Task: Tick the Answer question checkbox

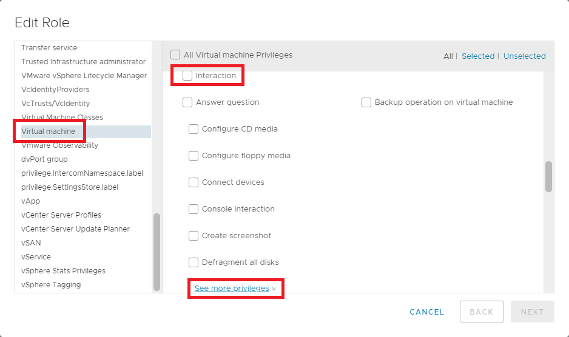Action: tap(187, 102)
